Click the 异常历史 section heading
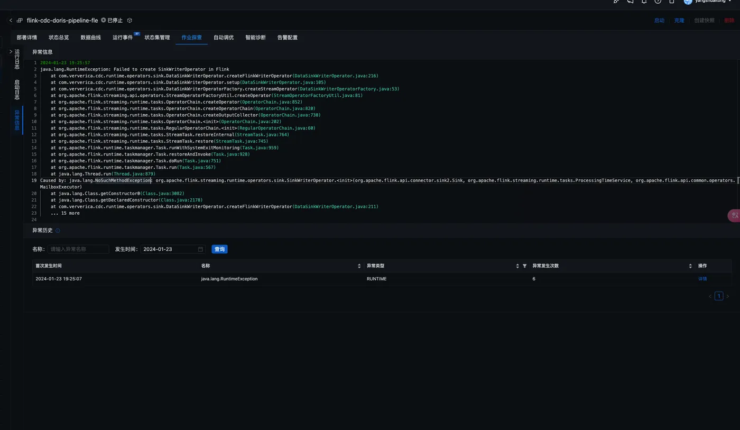The width and height of the screenshot is (740, 430). click(42, 231)
